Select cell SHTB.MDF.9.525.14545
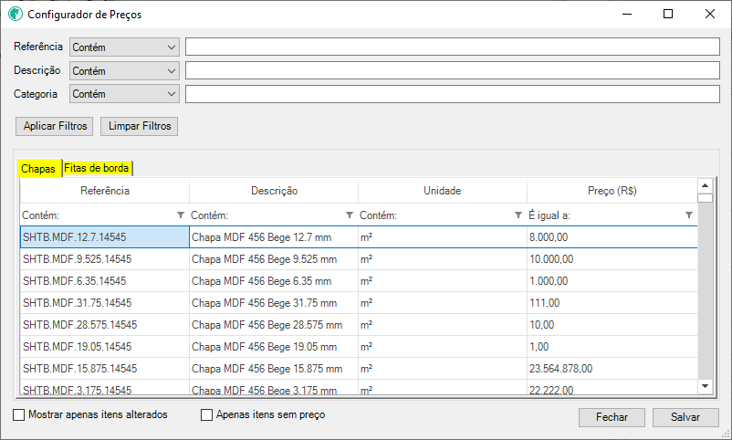Image resolution: width=732 pixels, height=440 pixels. [105, 259]
